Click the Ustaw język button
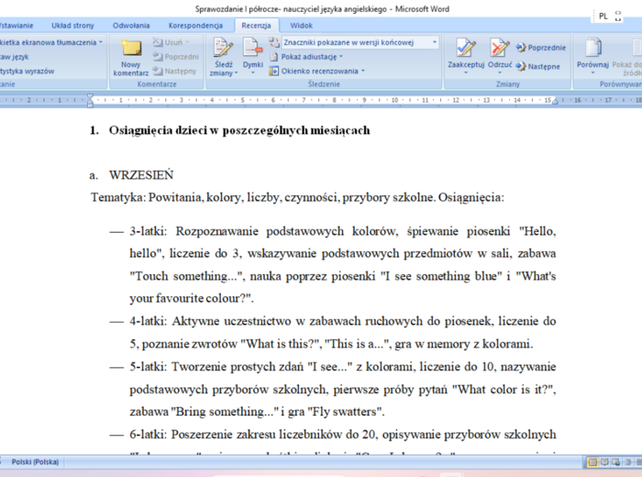Viewport: 642px width, 477px height. [x=15, y=57]
